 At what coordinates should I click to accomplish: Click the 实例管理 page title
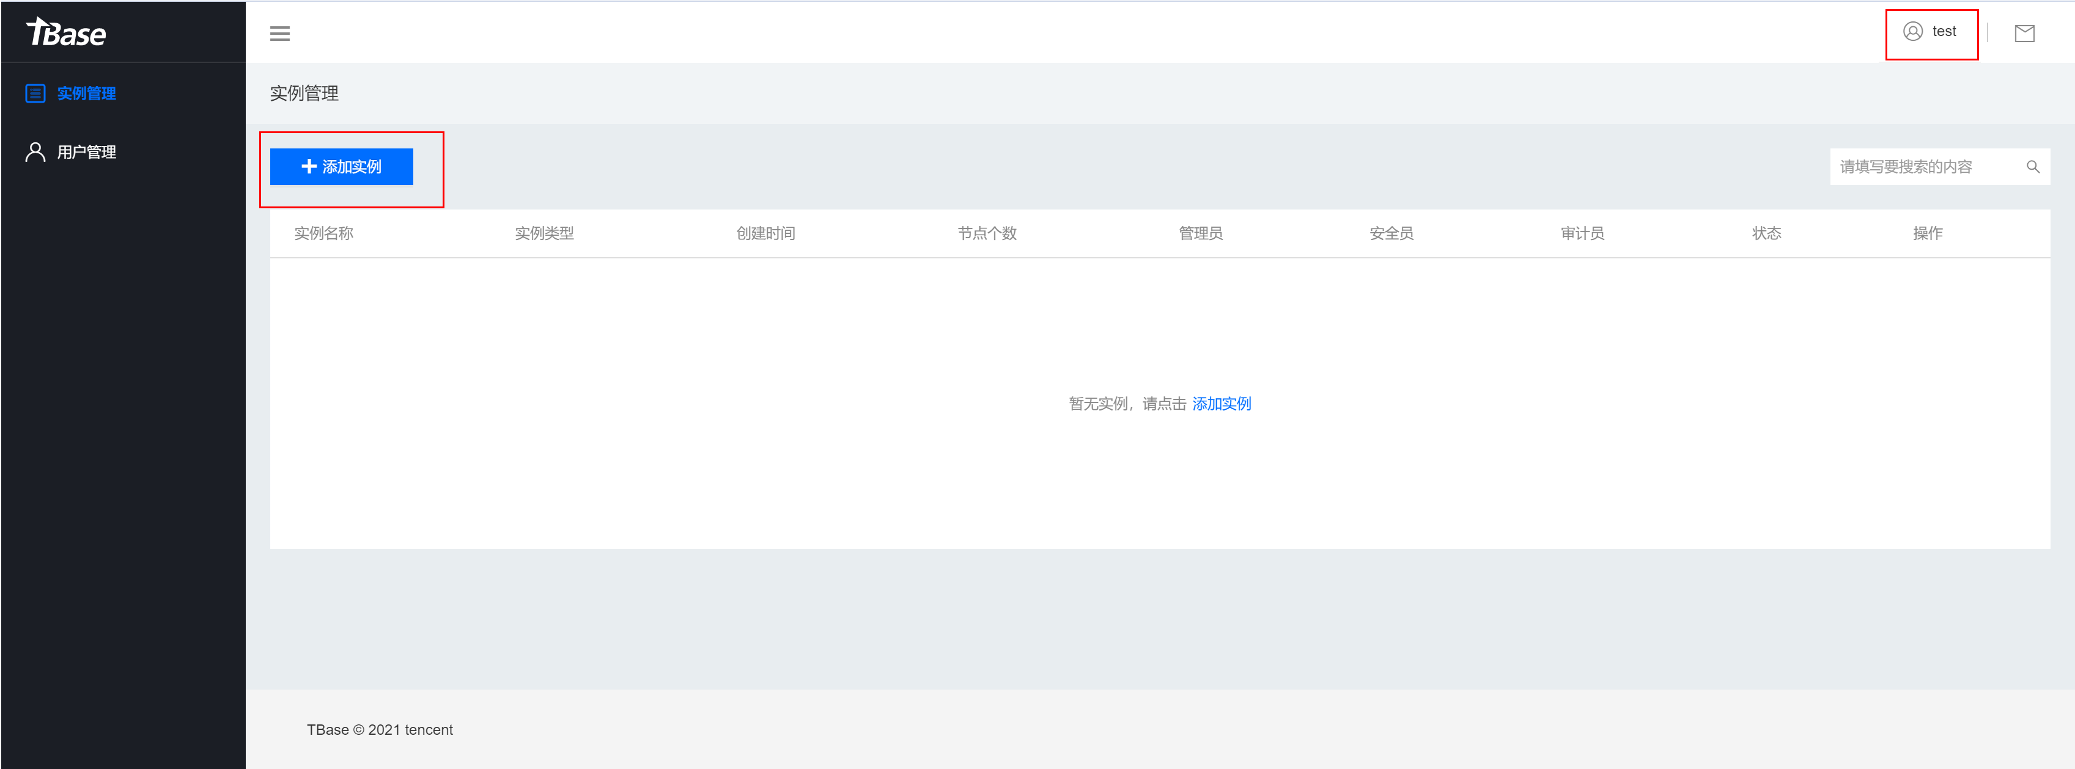(304, 93)
